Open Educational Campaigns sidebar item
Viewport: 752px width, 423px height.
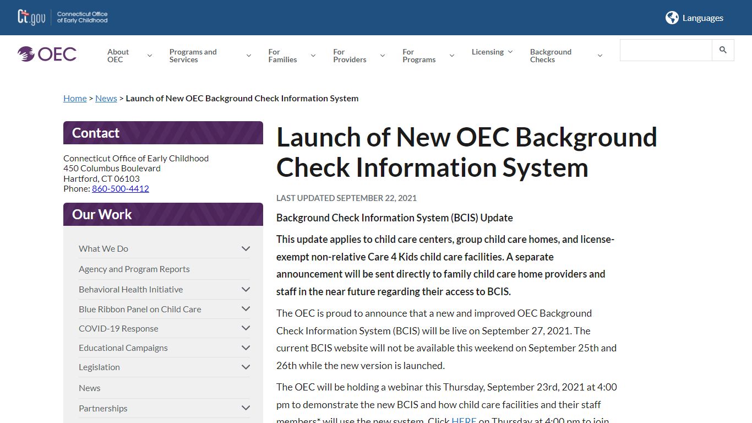coord(123,348)
